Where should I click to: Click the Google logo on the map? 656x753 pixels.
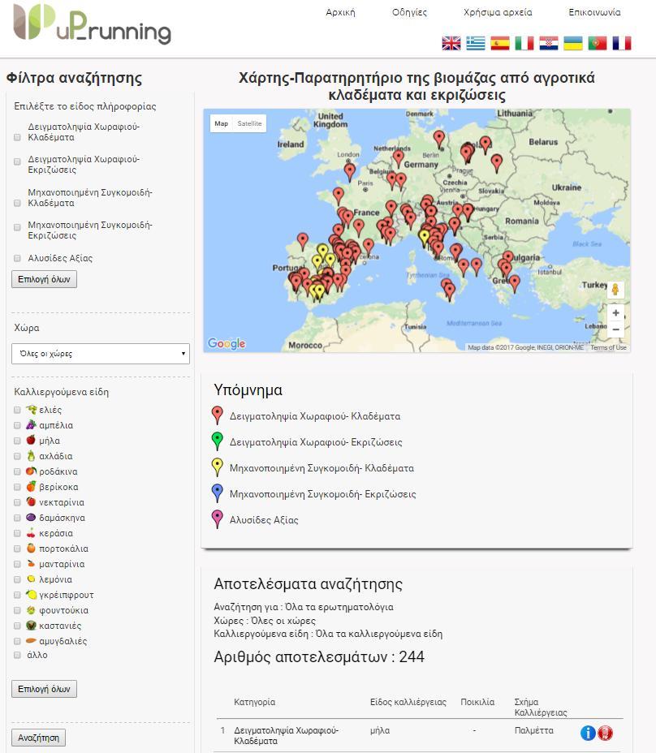227,343
